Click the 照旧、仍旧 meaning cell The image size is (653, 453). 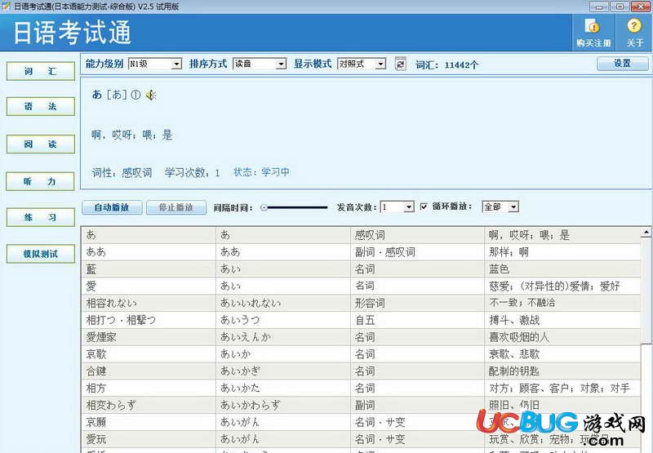pyautogui.click(x=562, y=405)
